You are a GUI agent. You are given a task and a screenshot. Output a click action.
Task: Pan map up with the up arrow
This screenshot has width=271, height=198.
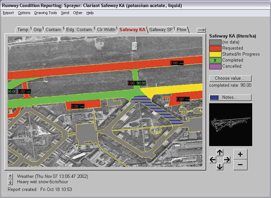point(220,152)
